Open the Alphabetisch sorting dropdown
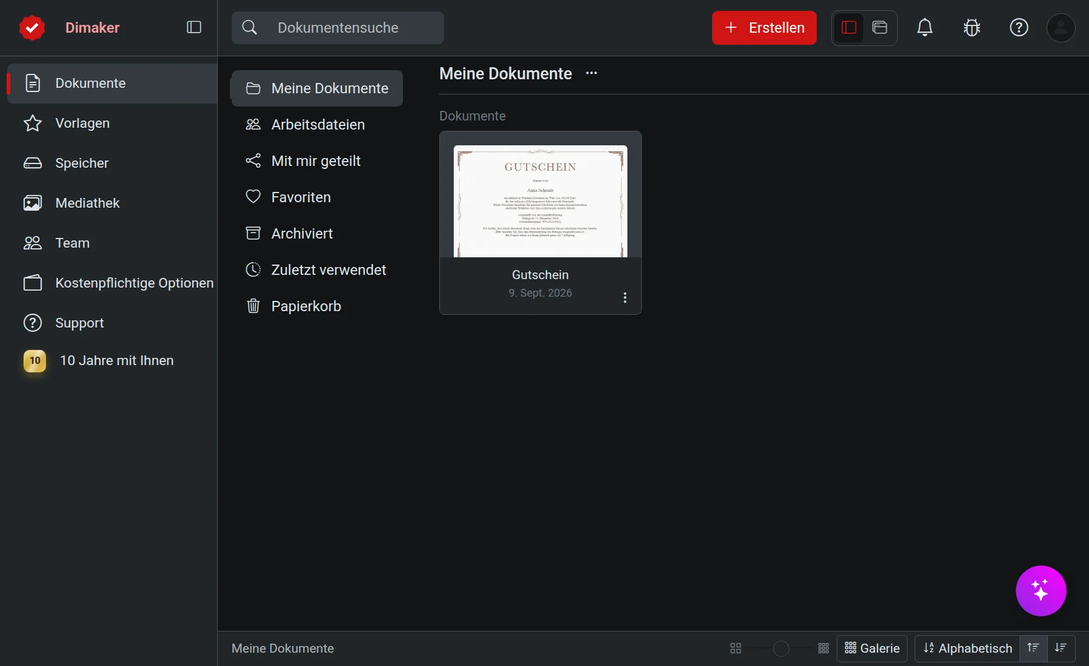The height and width of the screenshot is (666, 1089). tap(967, 648)
